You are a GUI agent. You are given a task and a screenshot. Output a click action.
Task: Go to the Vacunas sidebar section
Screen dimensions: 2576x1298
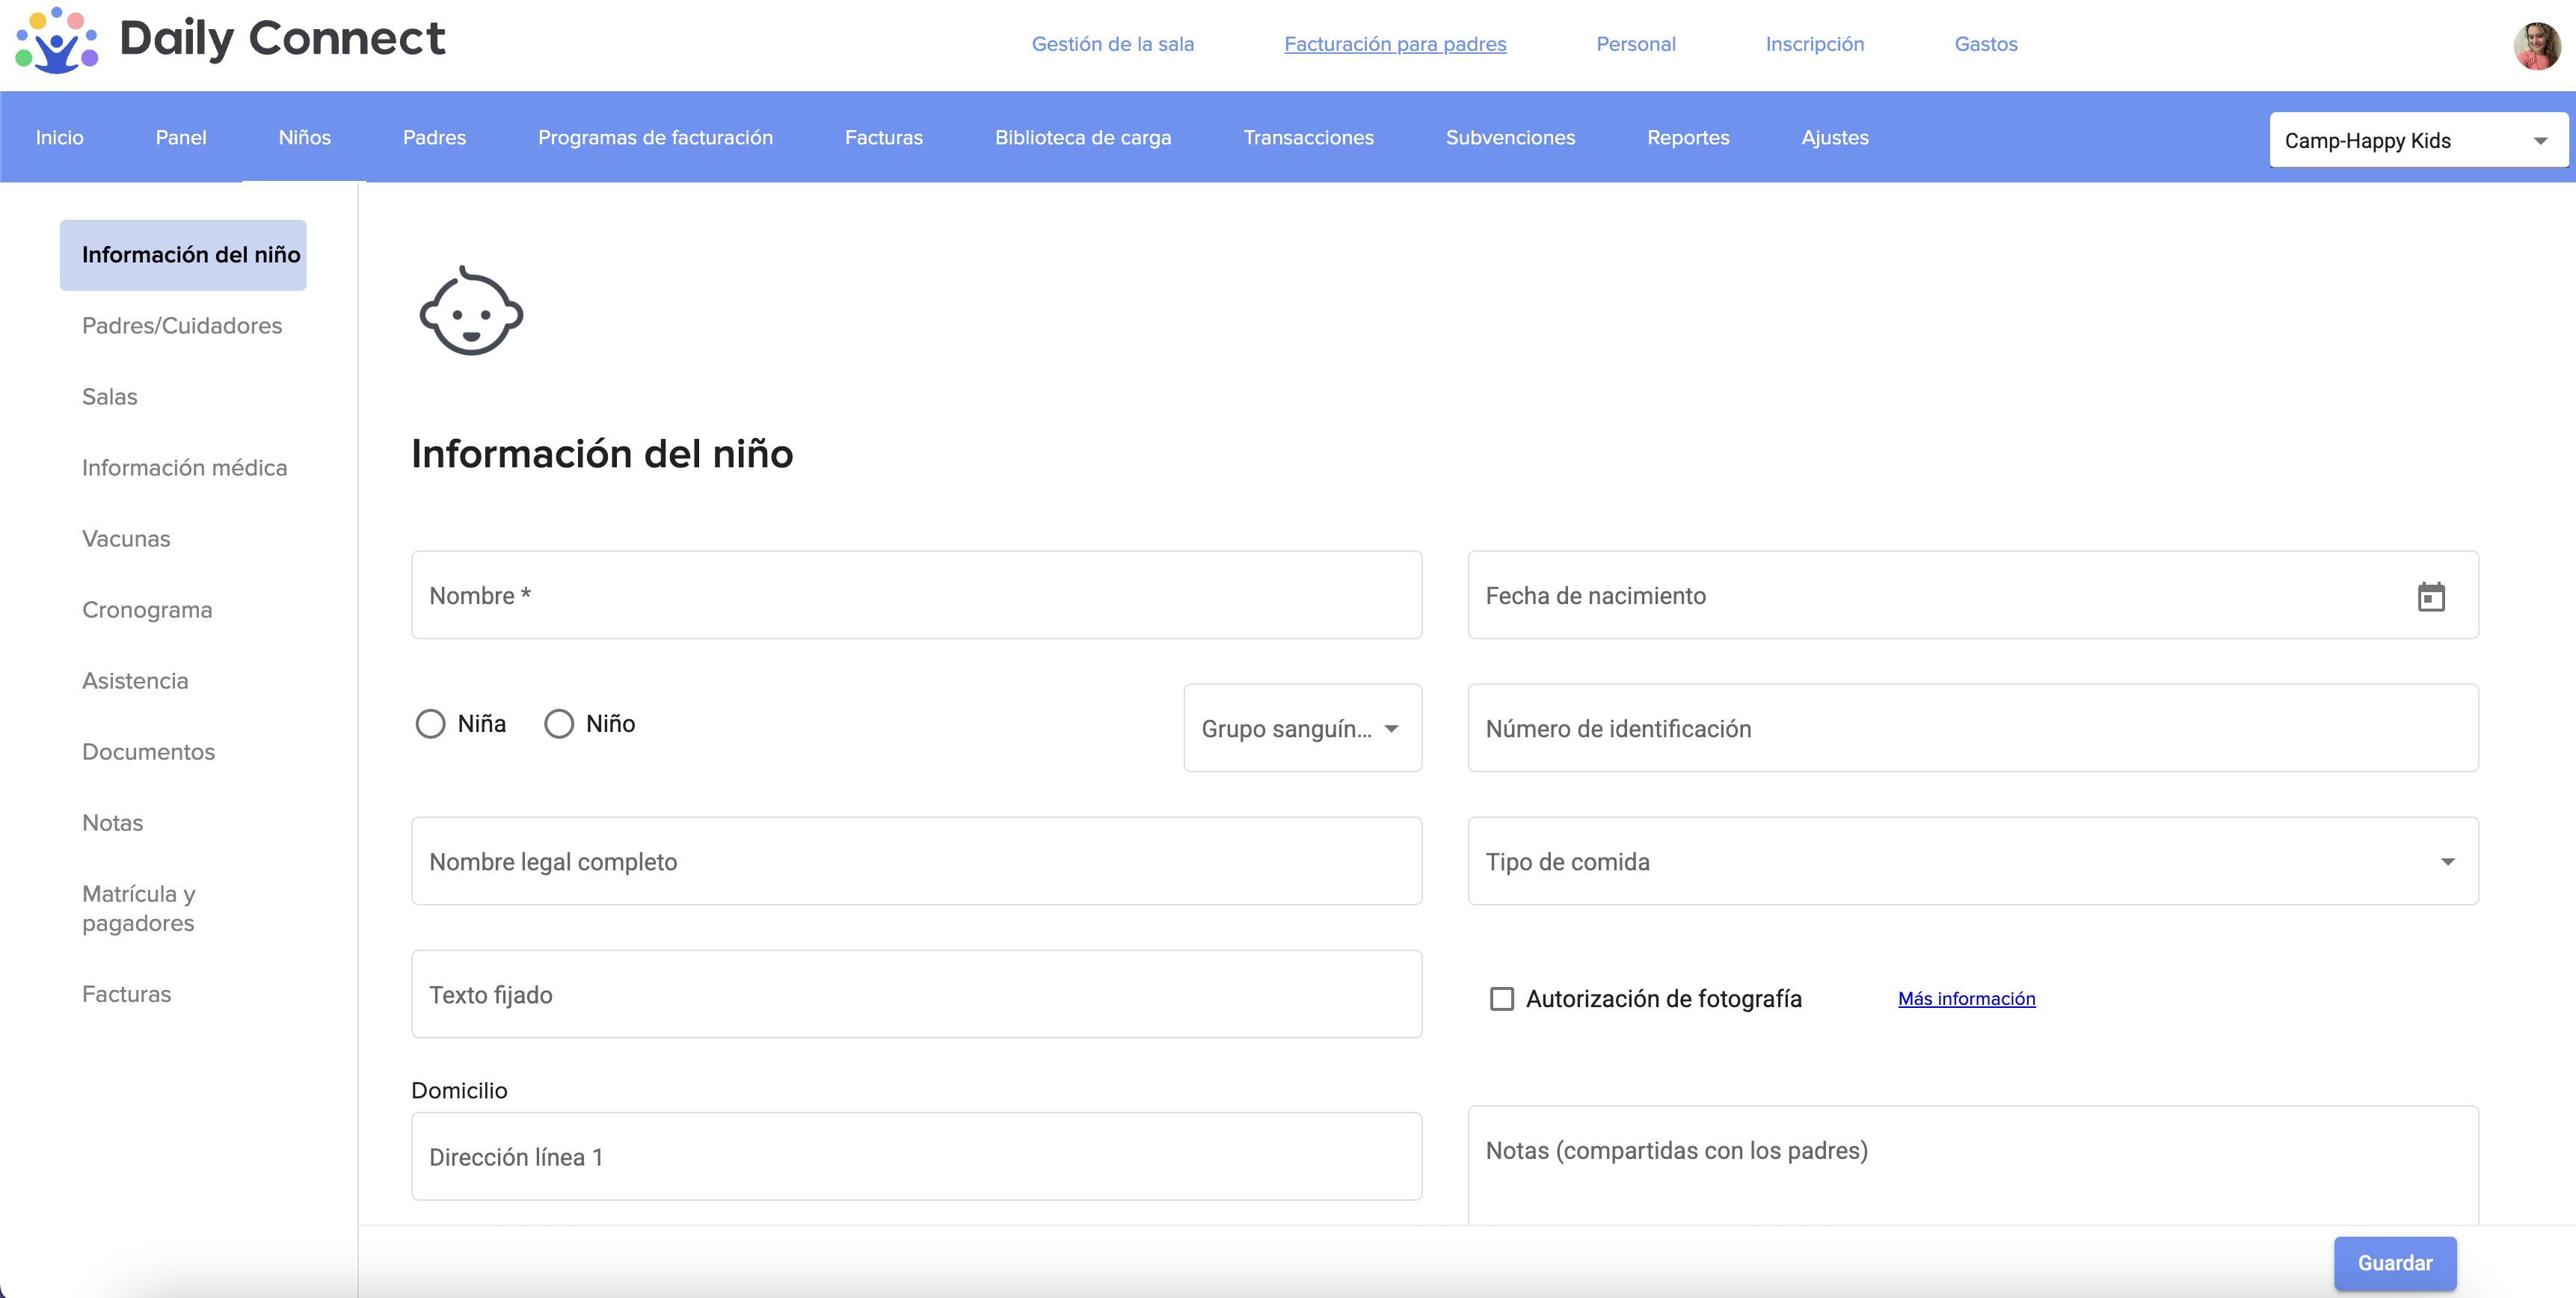pyautogui.click(x=126, y=538)
